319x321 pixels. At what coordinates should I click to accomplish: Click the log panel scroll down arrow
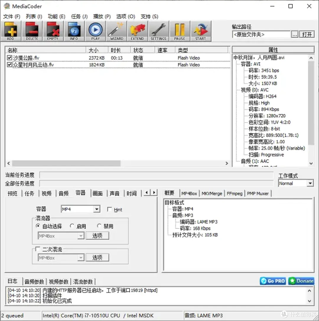310,301
